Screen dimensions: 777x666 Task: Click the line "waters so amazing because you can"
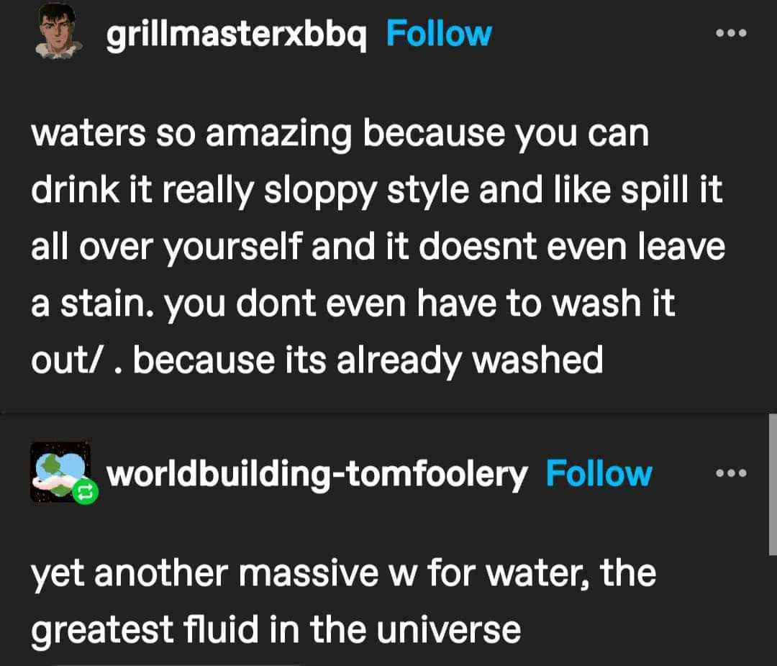[x=340, y=134]
